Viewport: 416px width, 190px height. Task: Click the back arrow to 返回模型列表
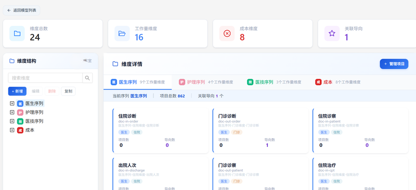9,10
